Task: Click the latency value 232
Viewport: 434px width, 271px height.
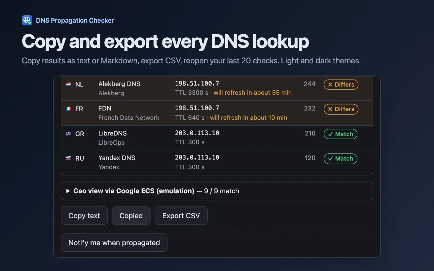Action: (x=310, y=108)
